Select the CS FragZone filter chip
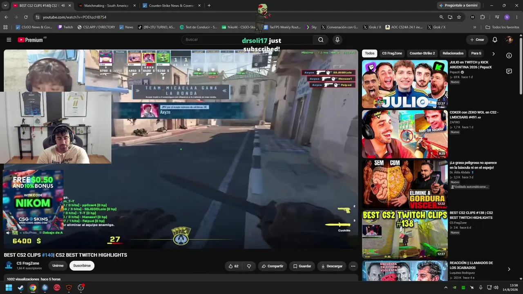The height and width of the screenshot is (294, 523). click(392, 53)
